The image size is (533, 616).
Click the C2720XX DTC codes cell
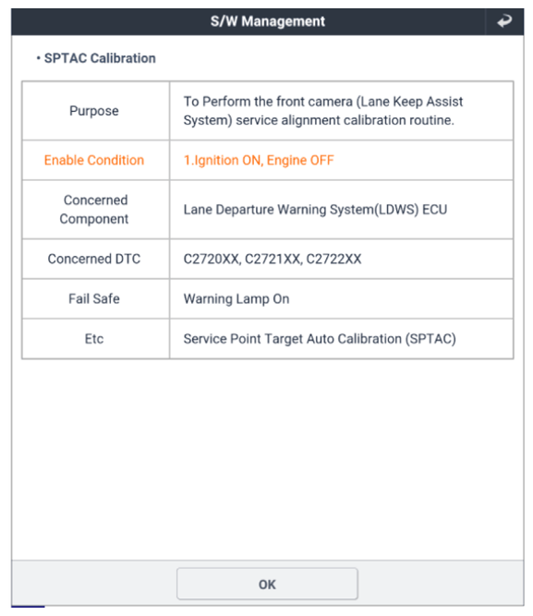342,259
